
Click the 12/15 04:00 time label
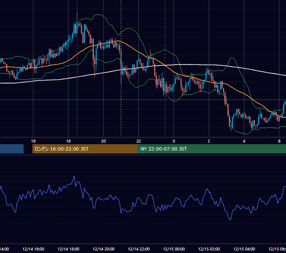244,249
